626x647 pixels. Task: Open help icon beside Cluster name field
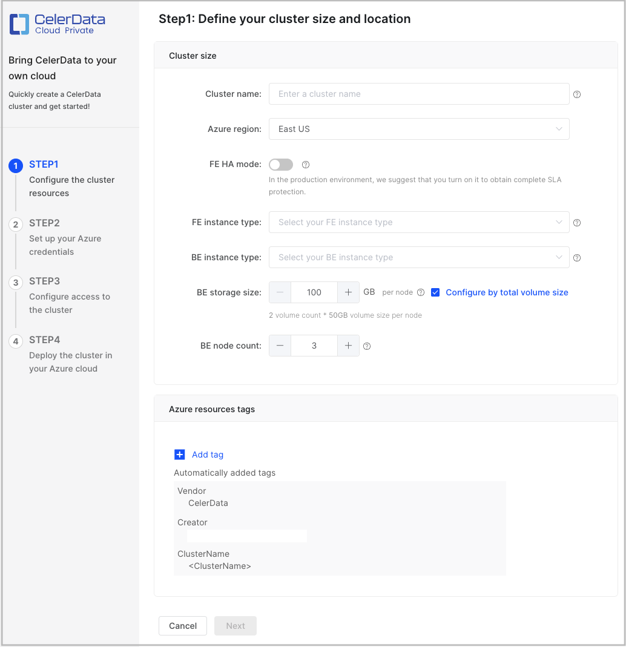577,94
